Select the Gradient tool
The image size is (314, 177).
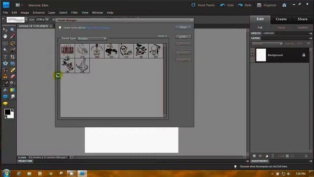pos(12,90)
